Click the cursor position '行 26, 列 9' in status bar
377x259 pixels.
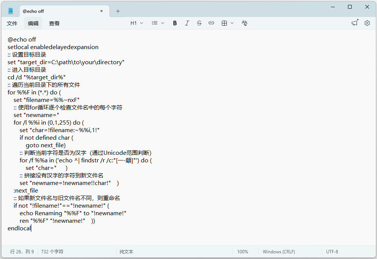pyautogui.click(x=22, y=251)
